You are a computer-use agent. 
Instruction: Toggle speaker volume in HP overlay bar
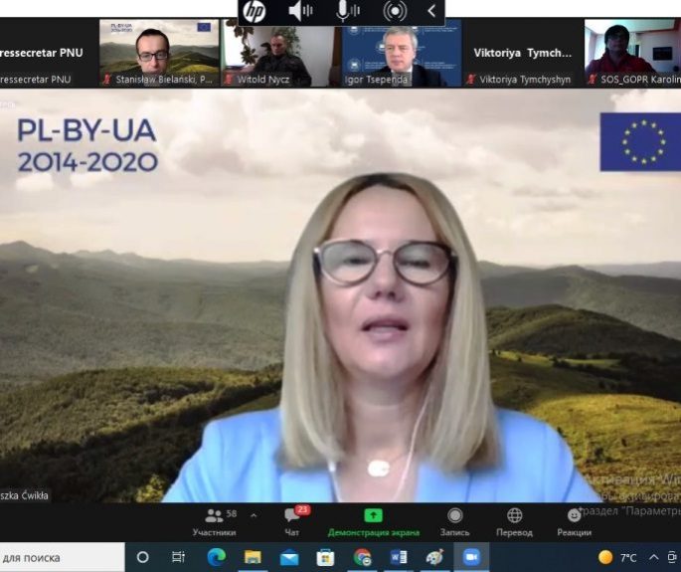[x=300, y=12]
